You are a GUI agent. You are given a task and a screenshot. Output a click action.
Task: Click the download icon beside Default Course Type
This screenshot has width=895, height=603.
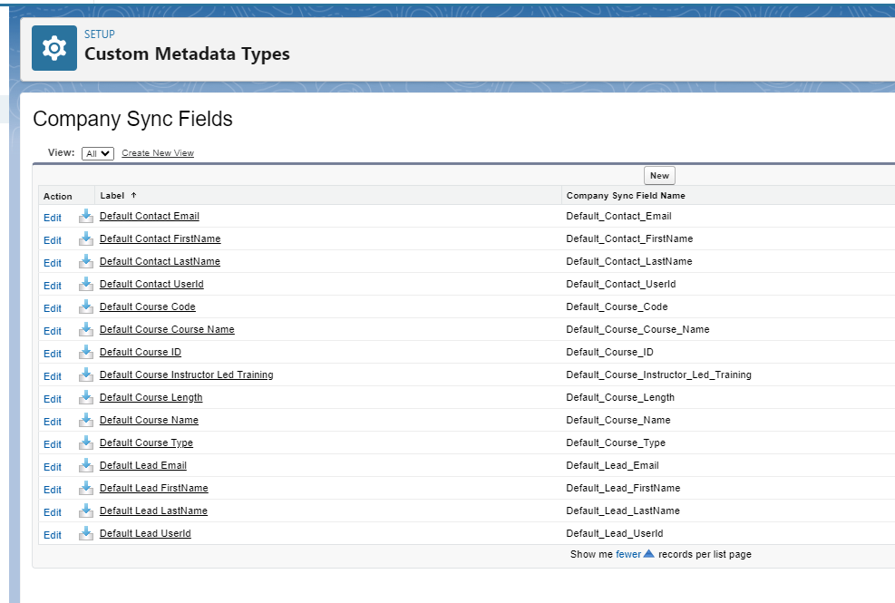click(85, 443)
